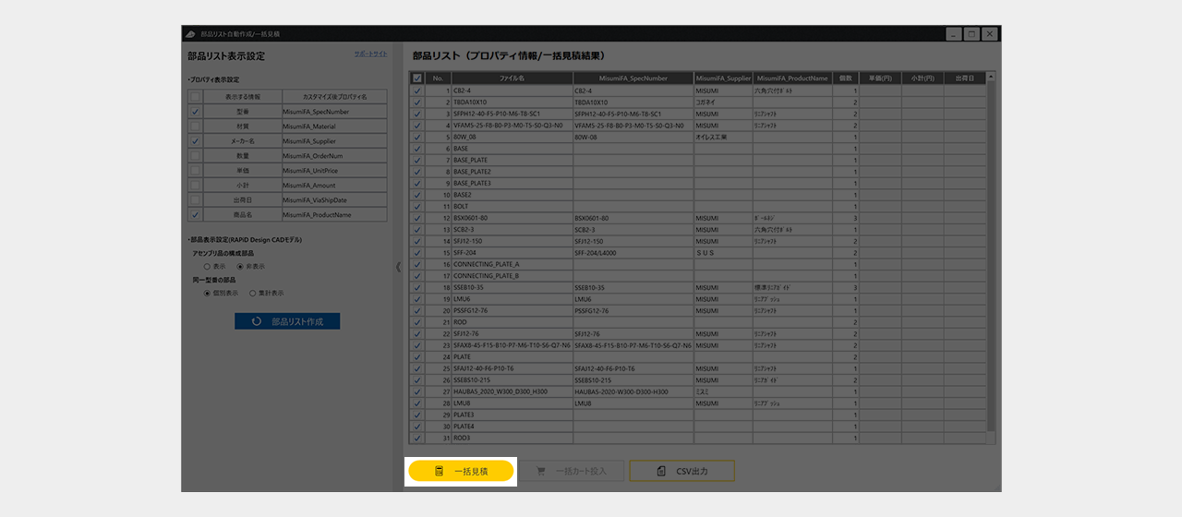Screen dimensions: 1182x517
Task: Uncheck row 1 CB2-4 checkbox
Action: [x=417, y=90]
